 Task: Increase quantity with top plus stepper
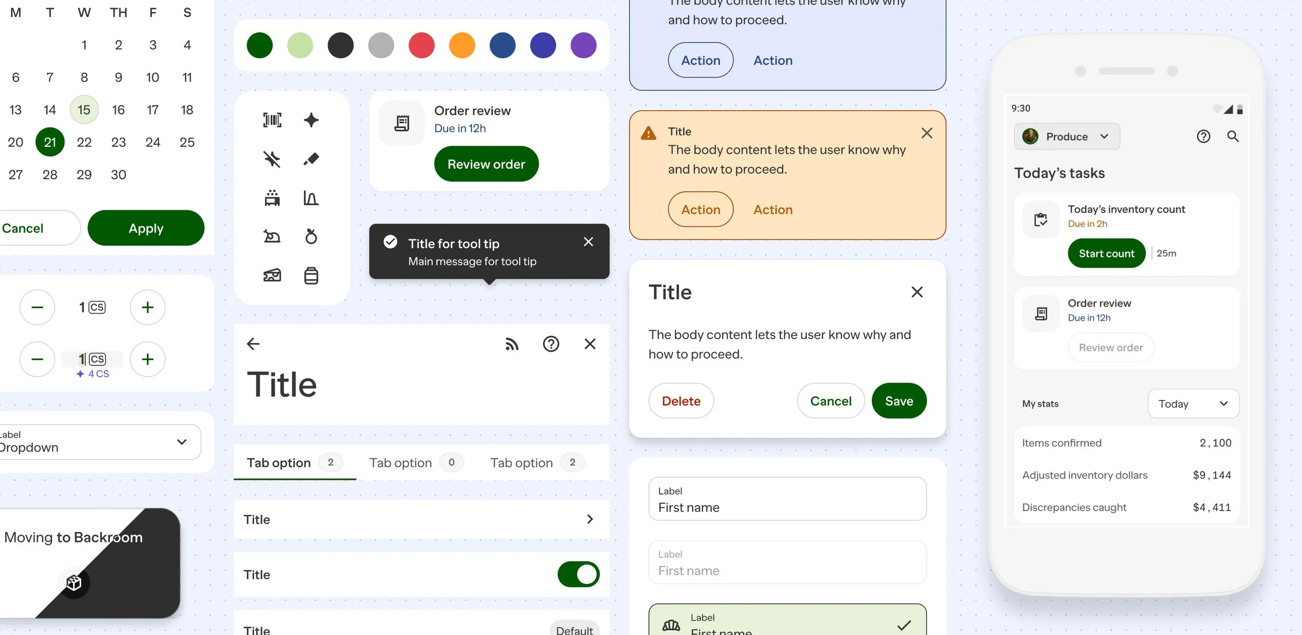[x=147, y=308]
